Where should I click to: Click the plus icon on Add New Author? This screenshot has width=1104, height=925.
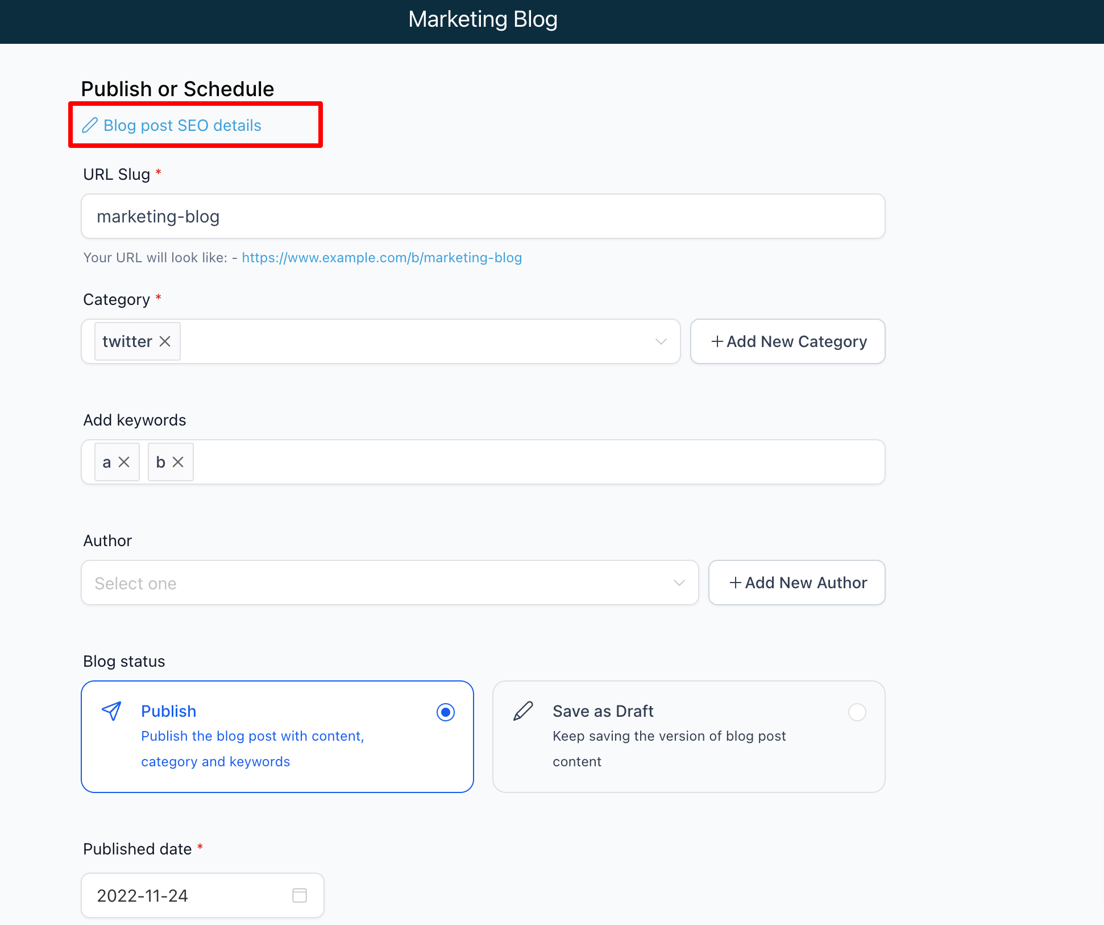click(x=736, y=583)
